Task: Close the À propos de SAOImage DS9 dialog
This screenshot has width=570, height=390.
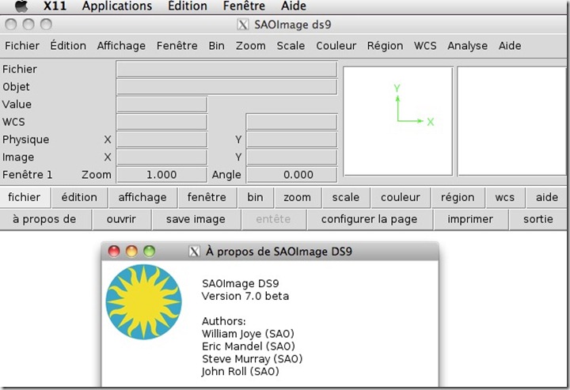Action: pos(114,252)
